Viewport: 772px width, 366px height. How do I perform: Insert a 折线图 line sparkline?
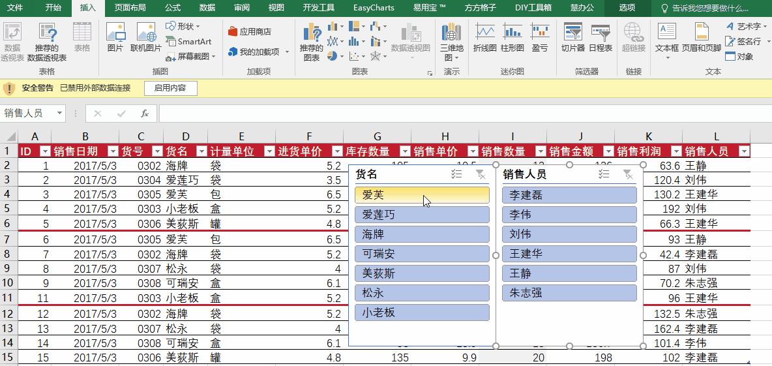click(484, 38)
